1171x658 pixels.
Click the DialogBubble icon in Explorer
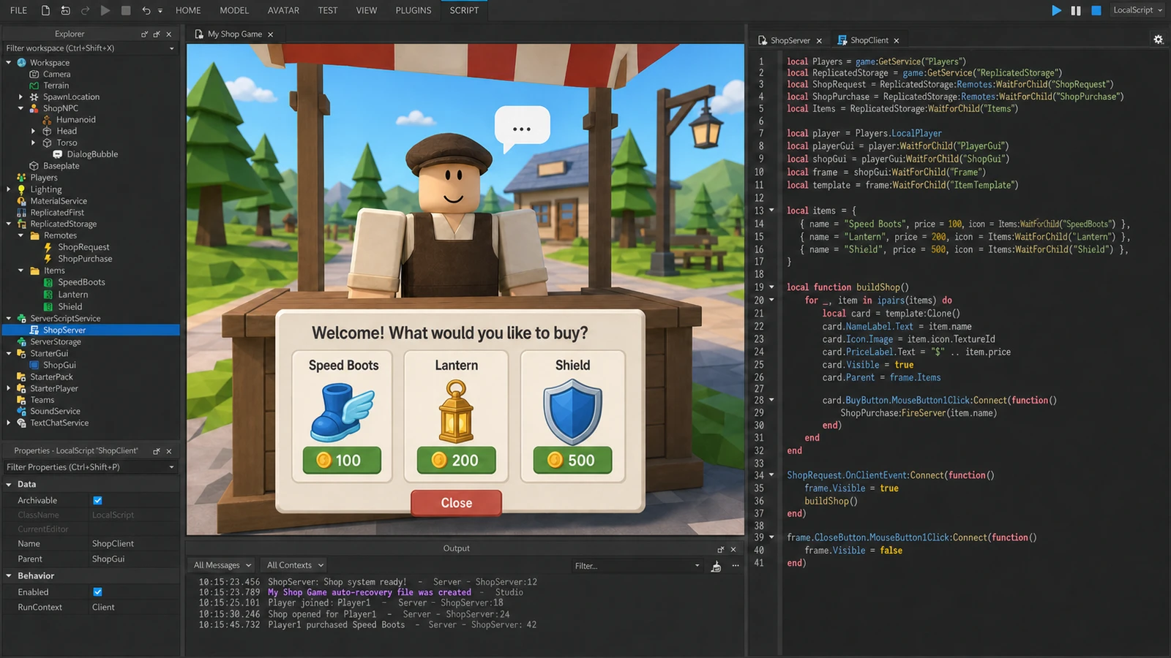pyautogui.click(x=57, y=154)
